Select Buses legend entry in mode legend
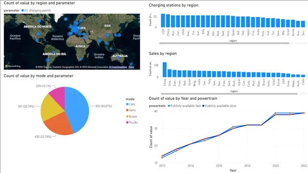The width and height of the screenshot is (308, 173). pyautogui.click(x=131, y=116)
